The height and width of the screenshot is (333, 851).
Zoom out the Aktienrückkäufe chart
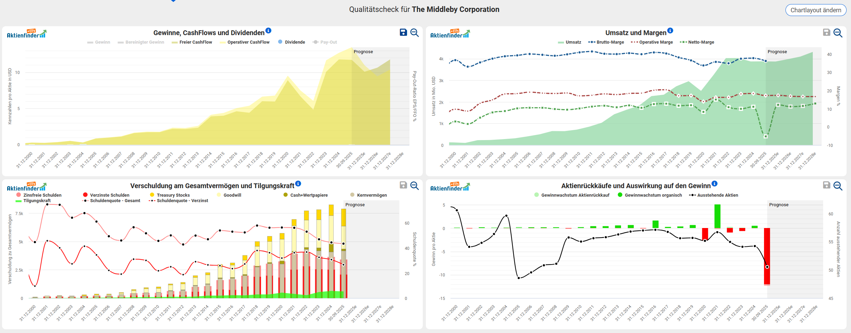click(838, 186)
